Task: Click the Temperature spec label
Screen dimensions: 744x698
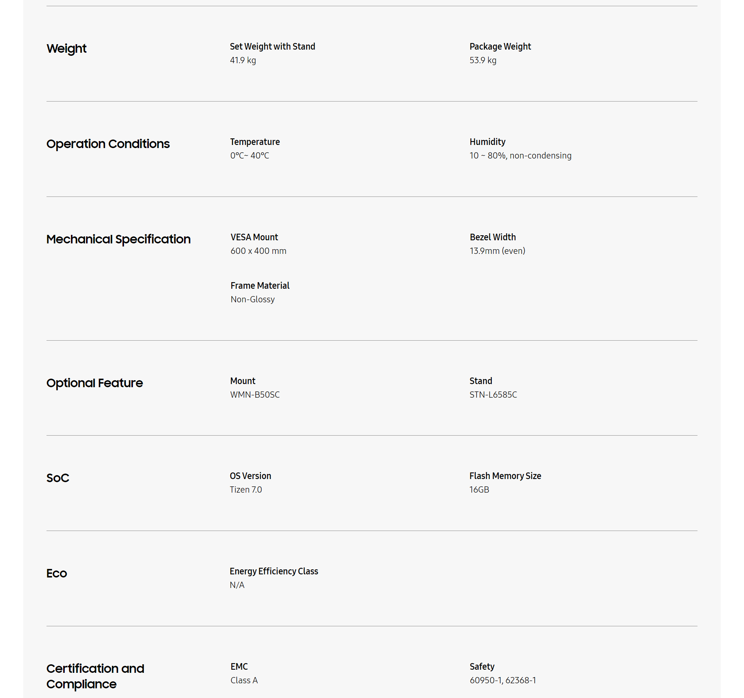Action: (255, 142)
